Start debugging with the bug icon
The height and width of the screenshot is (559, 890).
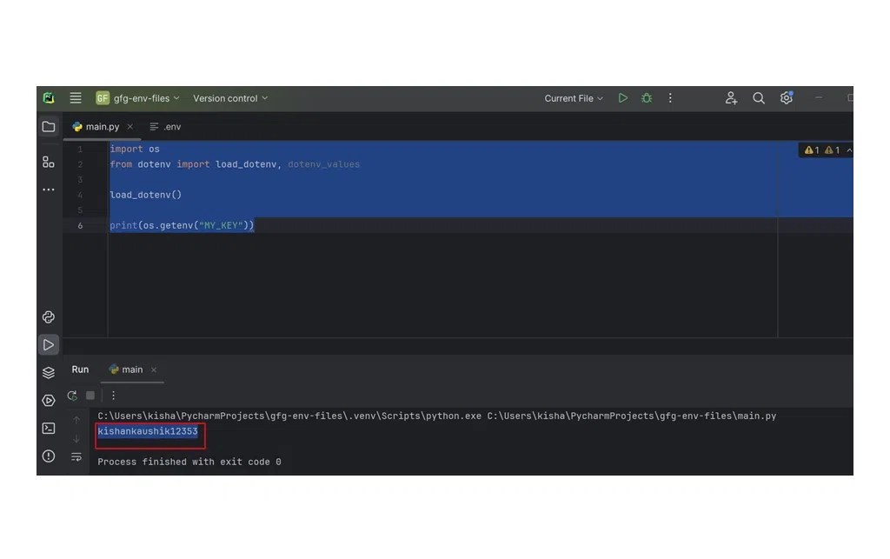click(x=647, y=97)
